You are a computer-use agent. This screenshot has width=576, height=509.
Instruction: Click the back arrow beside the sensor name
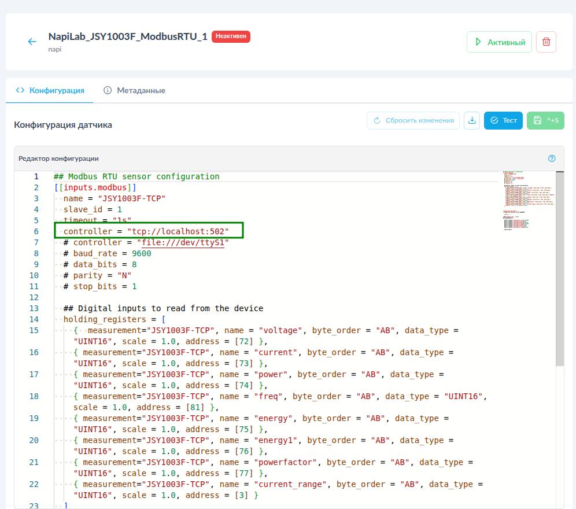pos(32,42)
